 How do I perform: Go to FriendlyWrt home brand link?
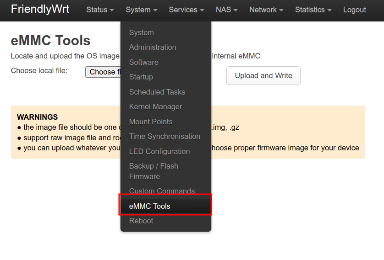(x=40, y=9)
